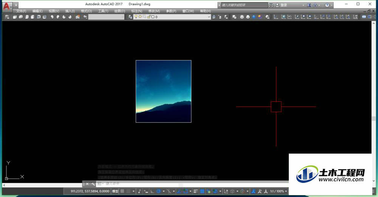Image resolution: width=378 pixels, height=197 pixels.
Task: Open the Help question mark icon
Action: [x=327, y=5]
